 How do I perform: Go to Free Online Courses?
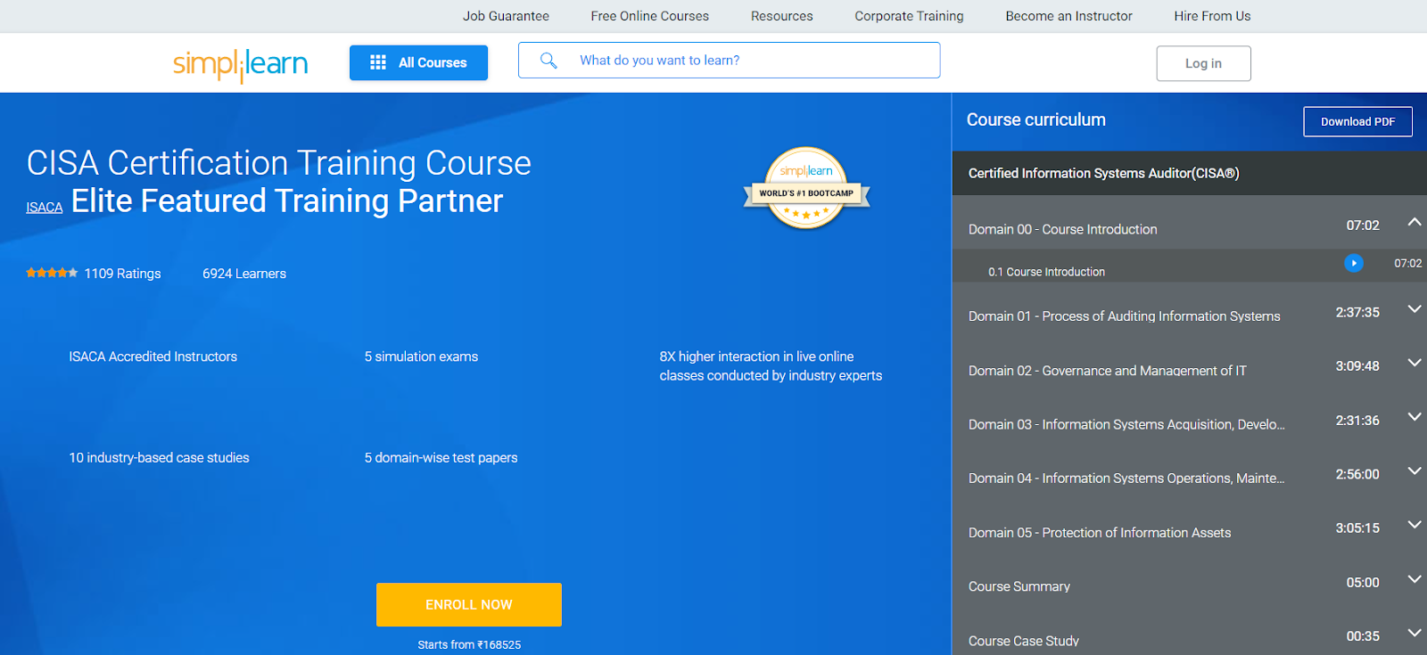649,16
